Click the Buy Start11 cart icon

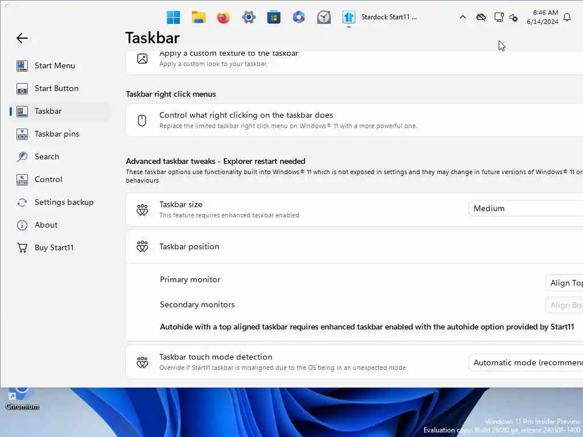click(22, 248)
